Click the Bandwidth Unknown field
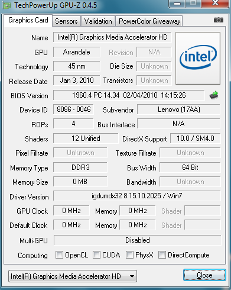 pyautogui.click(x=190, y=182)
